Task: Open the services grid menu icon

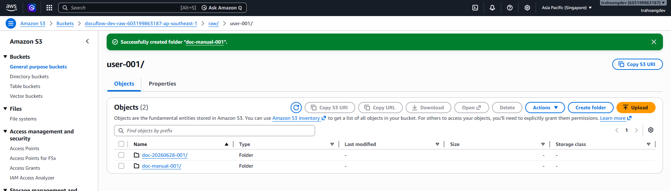Action: (x=49, y=8)
